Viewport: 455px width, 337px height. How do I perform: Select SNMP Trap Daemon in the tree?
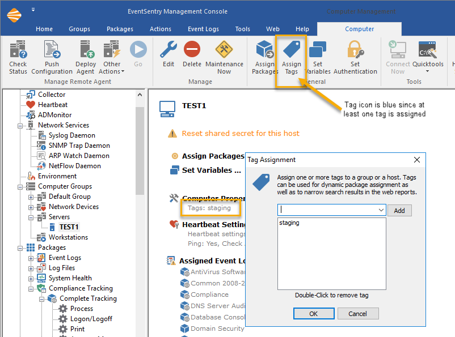click(79, 146)
